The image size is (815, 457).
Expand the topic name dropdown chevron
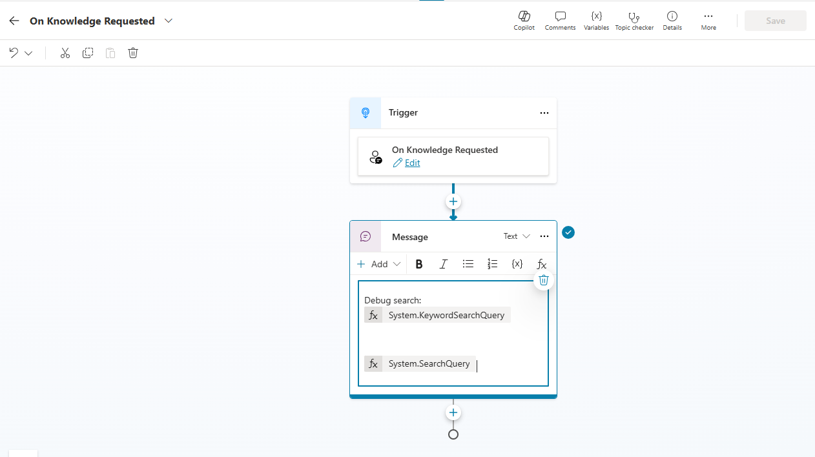click(x=169, y=21)
